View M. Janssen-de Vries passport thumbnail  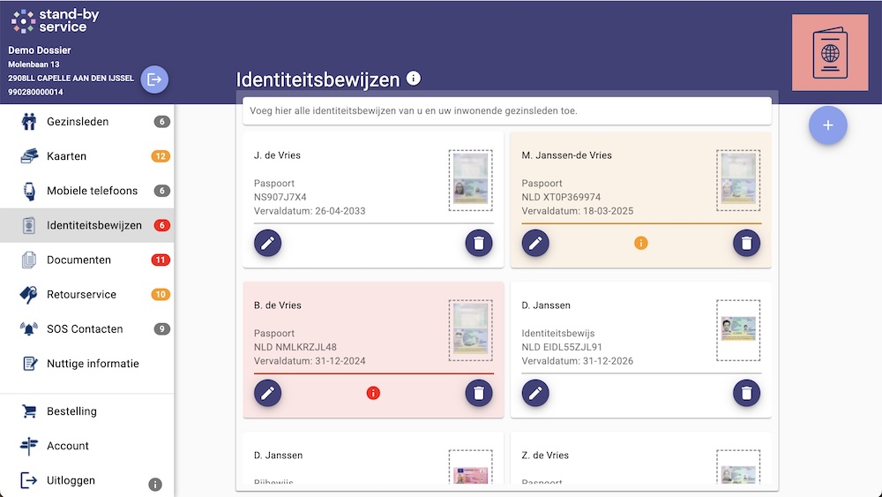(x=738, y=180)
